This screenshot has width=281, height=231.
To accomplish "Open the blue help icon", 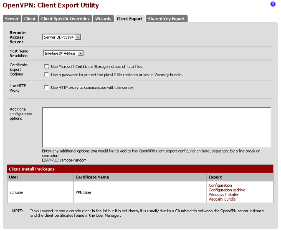I will [x=273, y=4].
